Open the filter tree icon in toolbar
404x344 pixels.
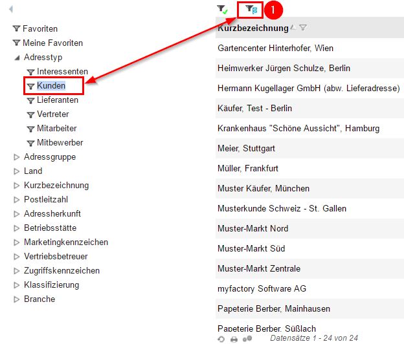251,10
